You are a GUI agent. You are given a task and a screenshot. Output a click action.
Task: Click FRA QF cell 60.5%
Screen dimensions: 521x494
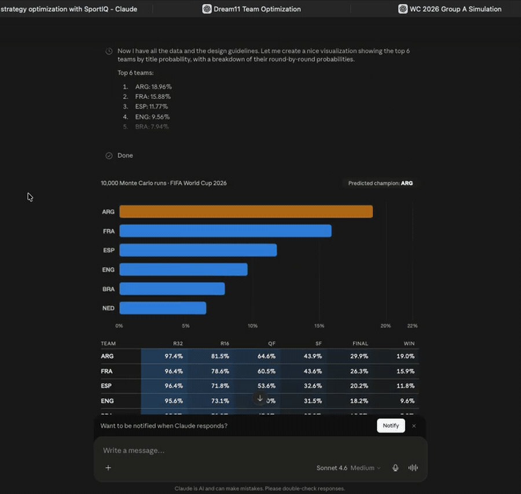266,371
